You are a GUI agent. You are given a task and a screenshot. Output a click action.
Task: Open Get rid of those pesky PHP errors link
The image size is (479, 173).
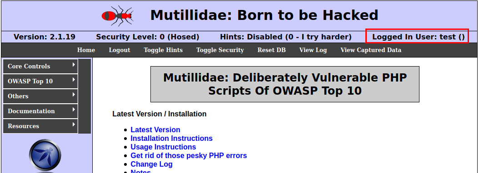click(x=189, y=156)
